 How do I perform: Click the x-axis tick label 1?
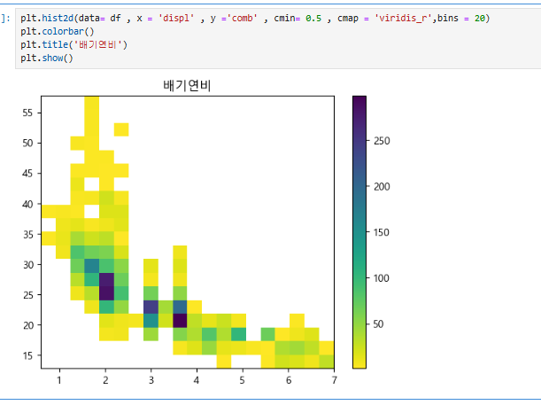59,380
